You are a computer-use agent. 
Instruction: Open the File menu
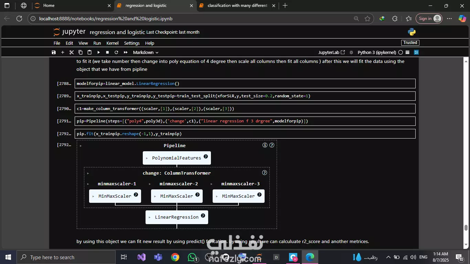[x=57, y=43]
